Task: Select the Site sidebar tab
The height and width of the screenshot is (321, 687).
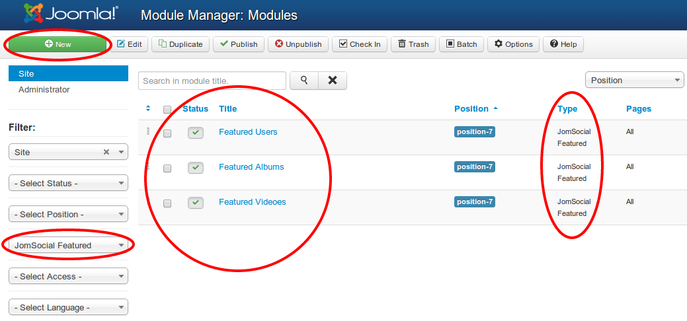Action: (x=68, y=73)
